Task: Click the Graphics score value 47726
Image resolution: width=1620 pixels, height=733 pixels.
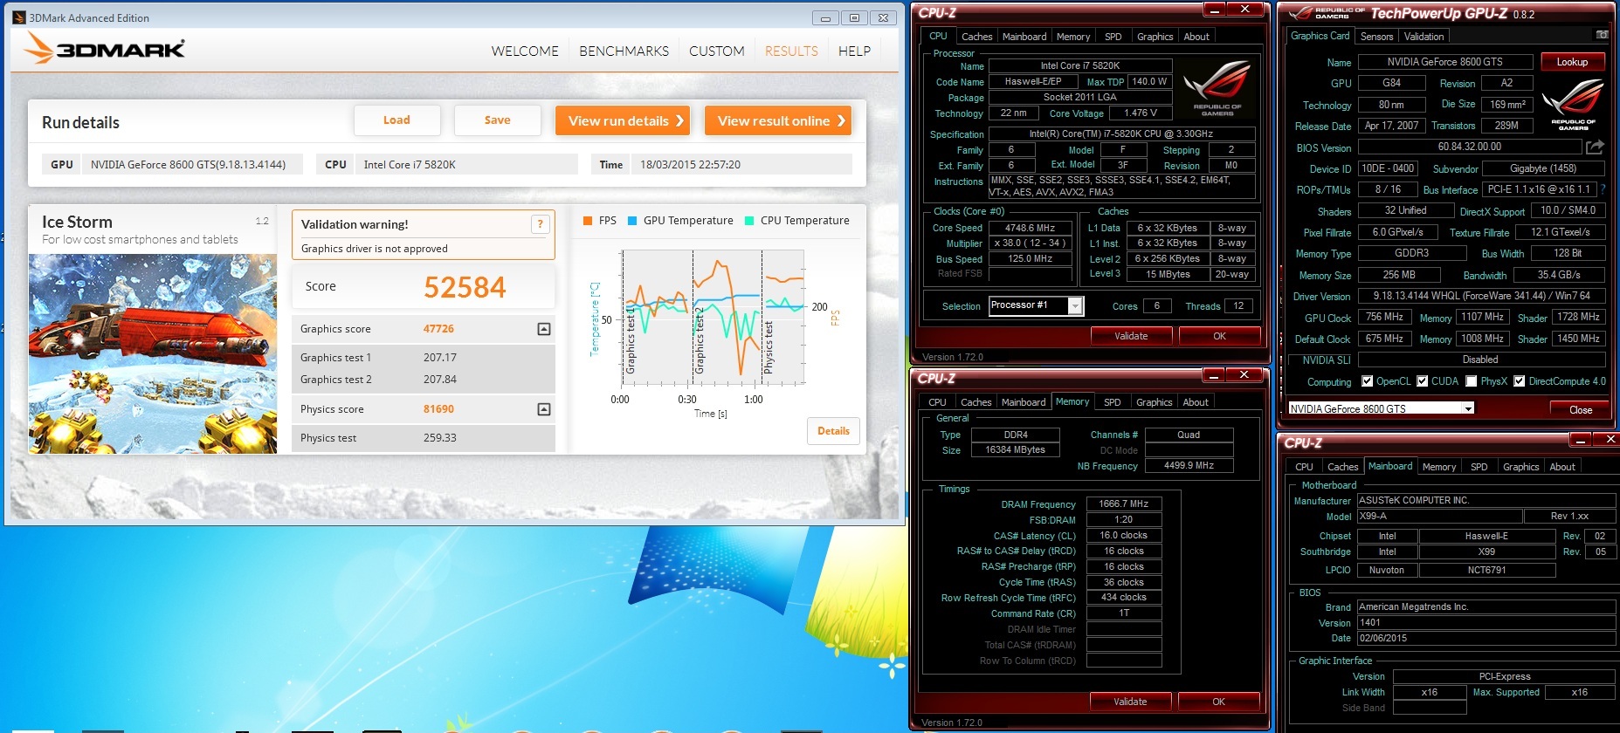Action: [438, 329]
